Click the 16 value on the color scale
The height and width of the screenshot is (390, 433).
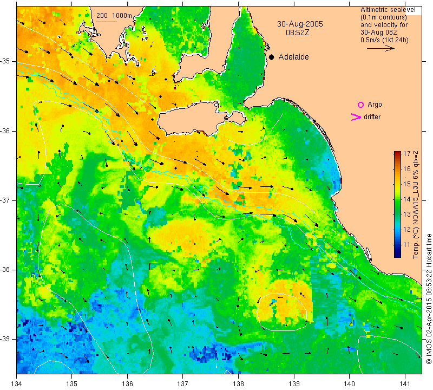(x=407, y=169)
